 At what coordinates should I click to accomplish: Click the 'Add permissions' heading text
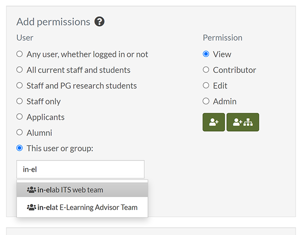coord(53,22)
